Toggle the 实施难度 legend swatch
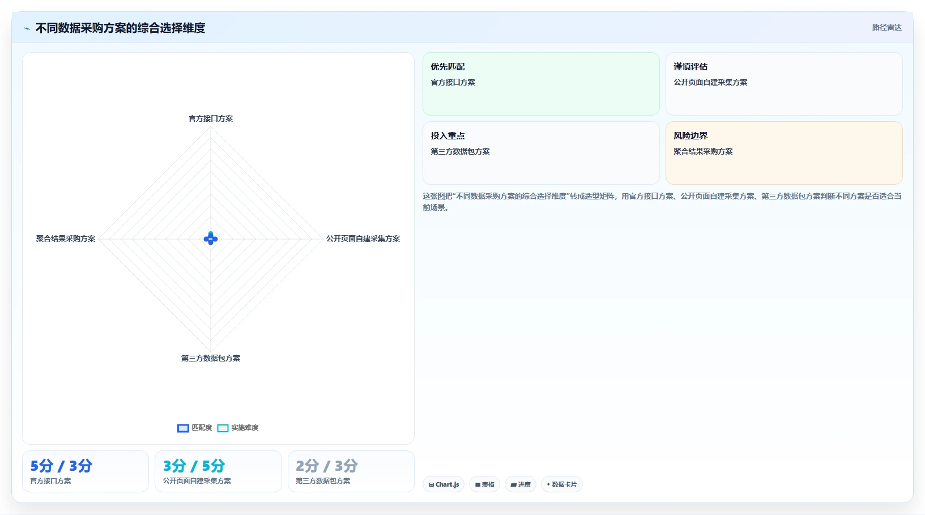The image size is (925, 515). click(223, 428)
